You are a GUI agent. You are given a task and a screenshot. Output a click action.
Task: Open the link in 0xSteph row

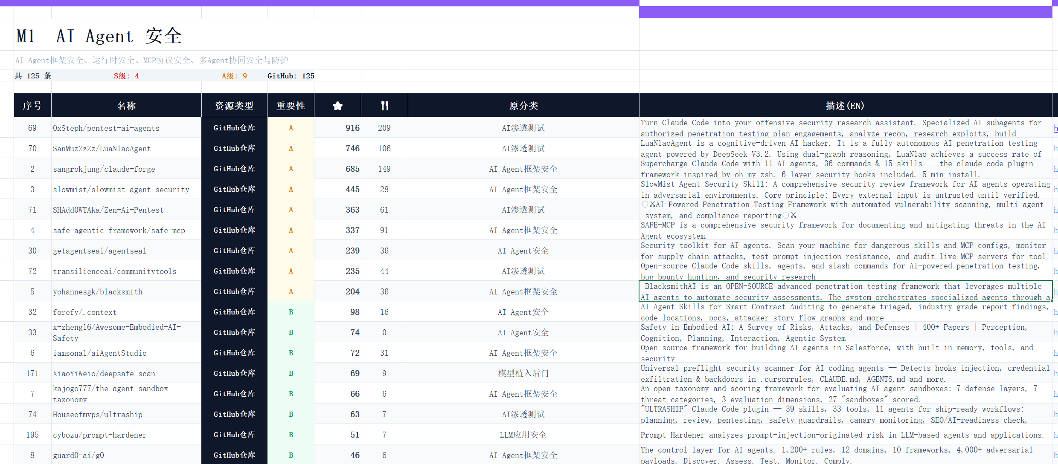1055,128
